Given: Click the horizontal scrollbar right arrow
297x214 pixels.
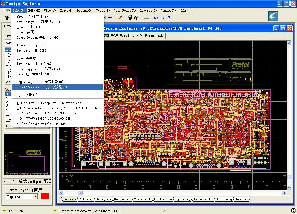Looking at the screenshot, I should 284,193.
